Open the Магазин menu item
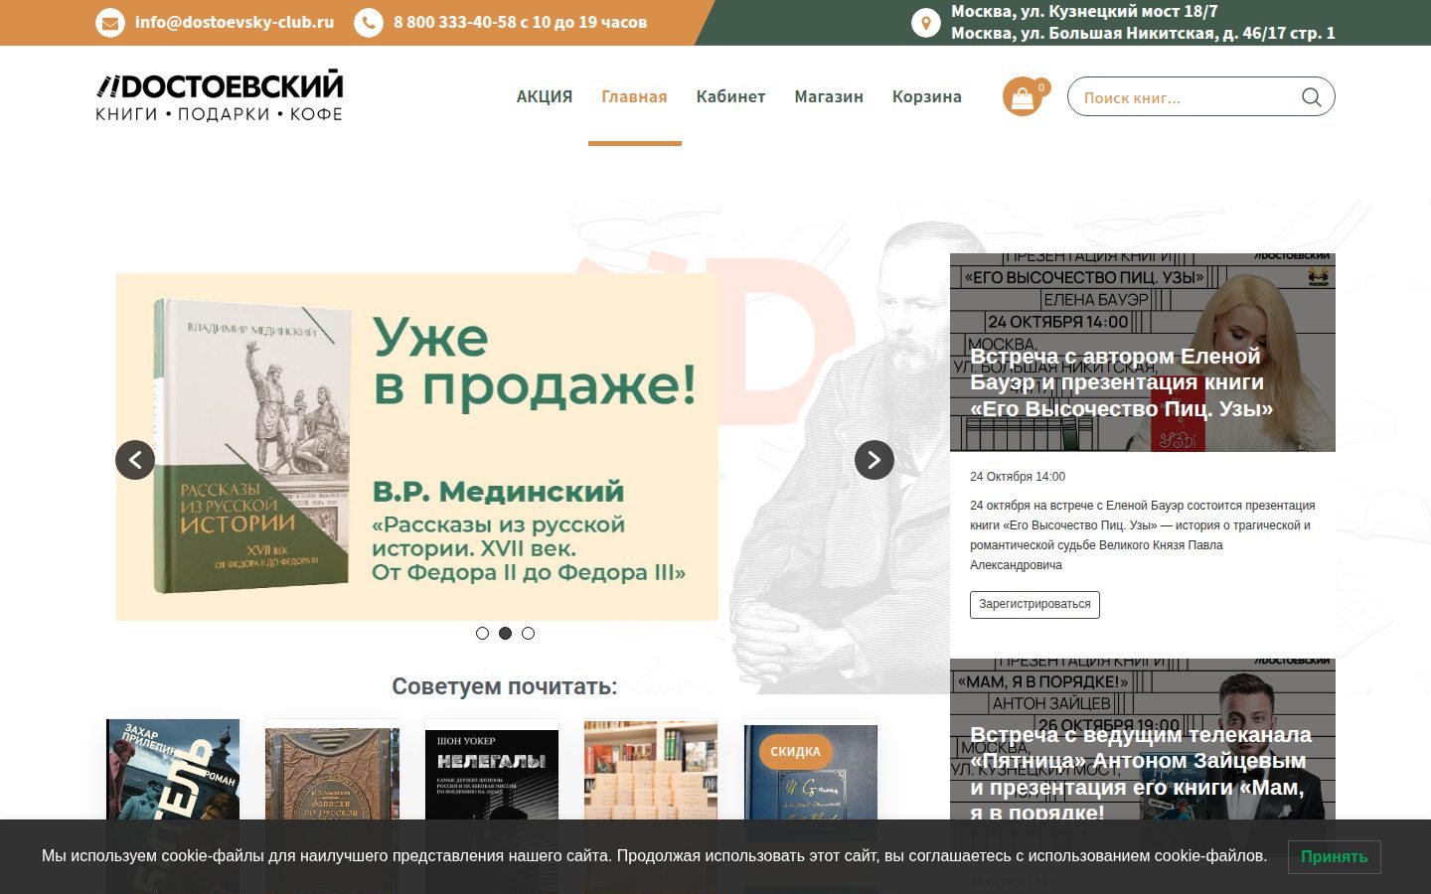This screenshot has width=1431, height=894. point(829,96)
